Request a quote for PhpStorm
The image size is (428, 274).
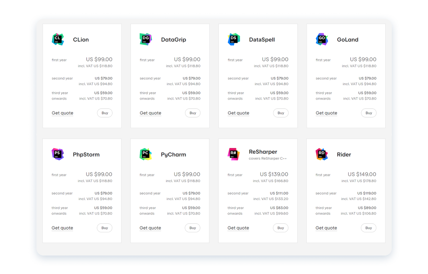62,228
